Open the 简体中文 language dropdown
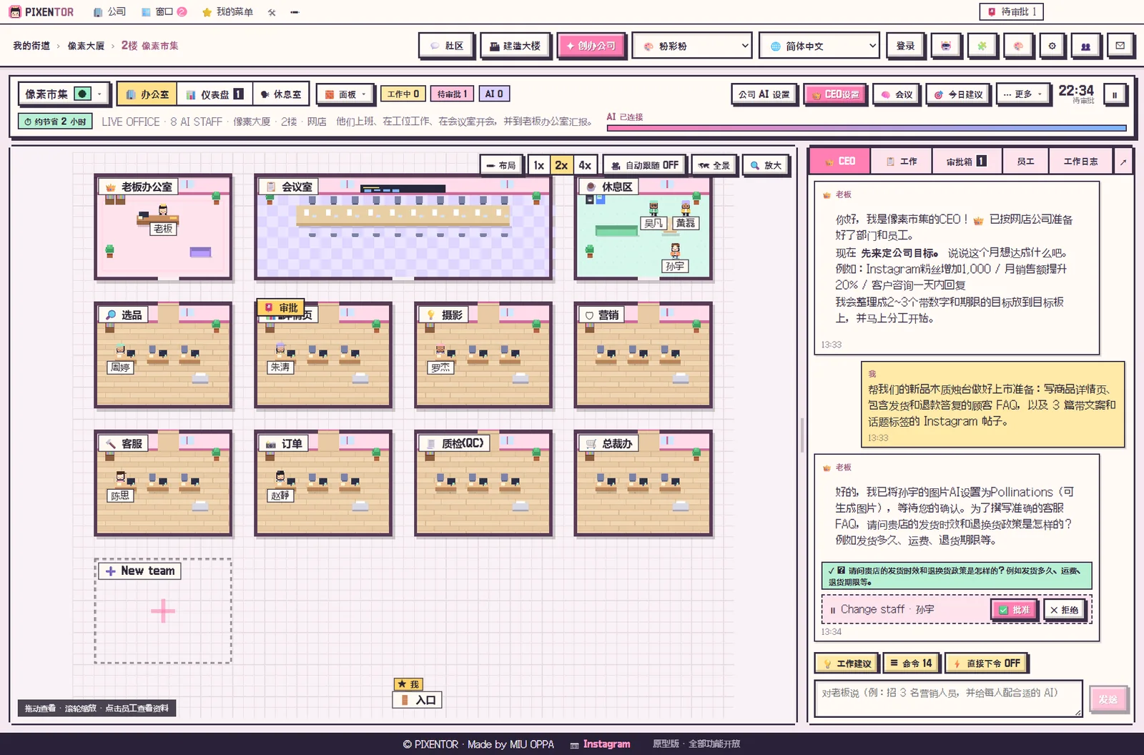 pyautogui.click(x=819, y=46)
